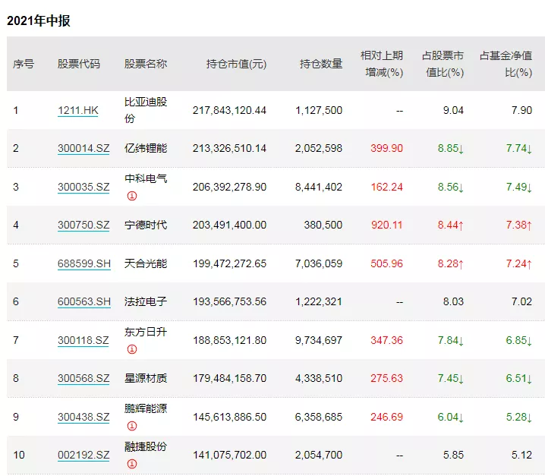The image size is (545, 476).
Task: Open the 688599.SH stock link
Action: point(84,263)
